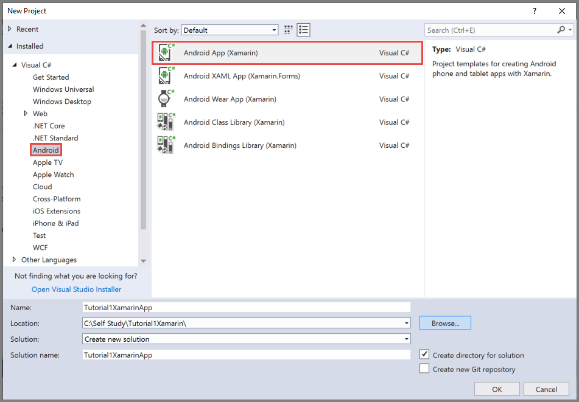Click in the Solution name field
Screen dimensions: 579x402
[x=247, y=355]
